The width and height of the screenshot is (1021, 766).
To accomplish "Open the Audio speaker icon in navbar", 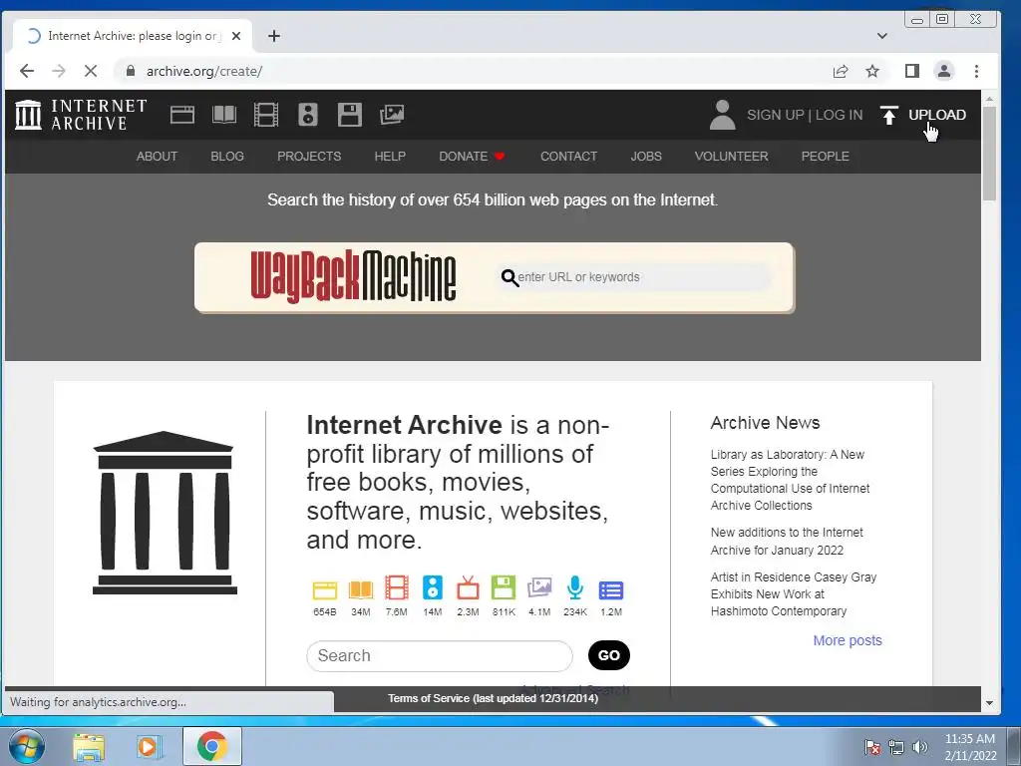I will click(308, 115).
